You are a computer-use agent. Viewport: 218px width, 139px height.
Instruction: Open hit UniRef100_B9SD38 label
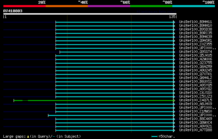point(196,29)
